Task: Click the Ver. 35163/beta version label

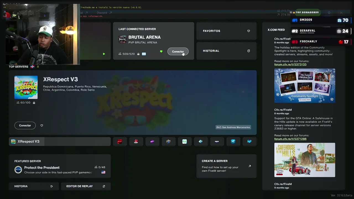Action: (x=342, y=195)
